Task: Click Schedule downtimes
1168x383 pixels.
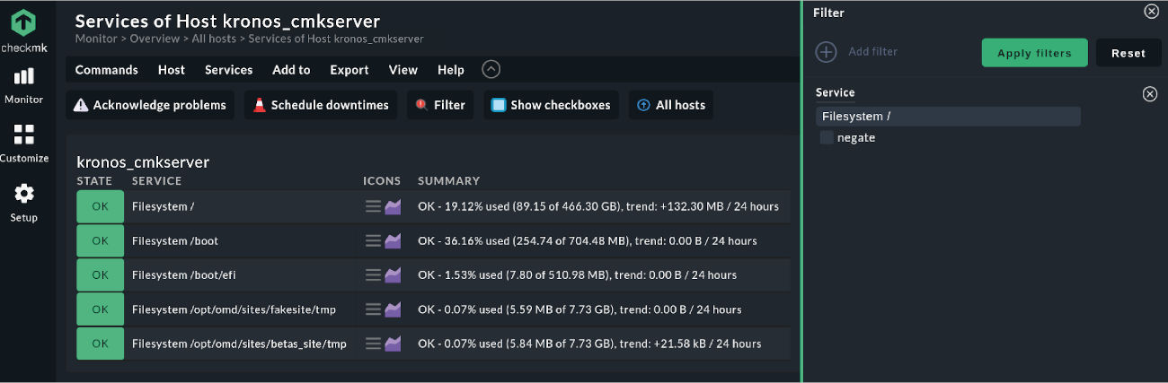Action: pos(321,105)
